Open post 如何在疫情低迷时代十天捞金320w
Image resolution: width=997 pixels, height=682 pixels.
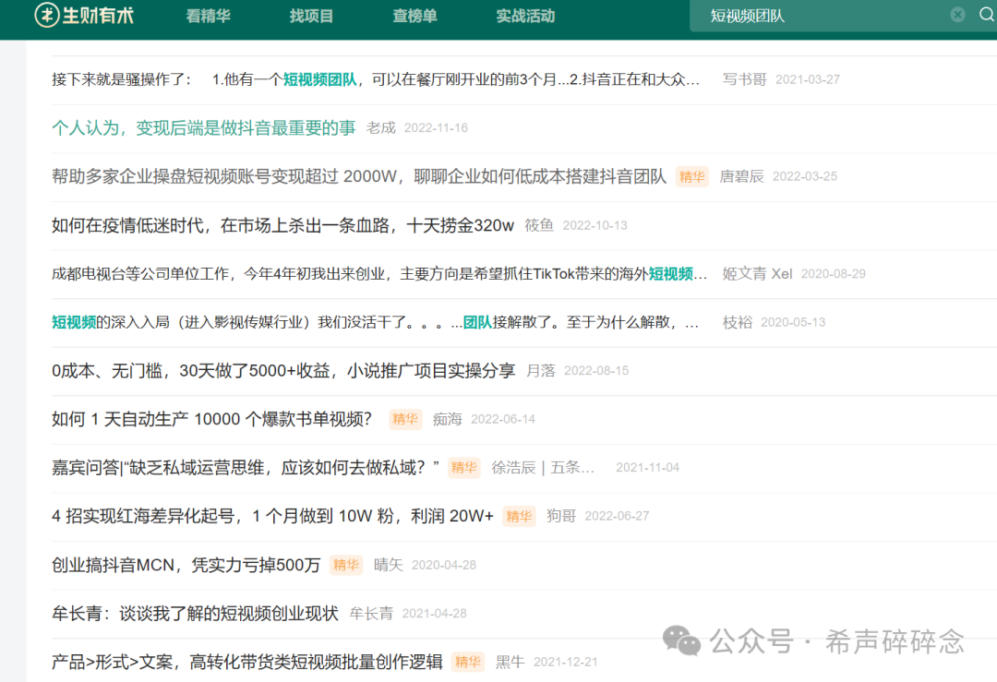pyautogui.click(x=277, y=225)
